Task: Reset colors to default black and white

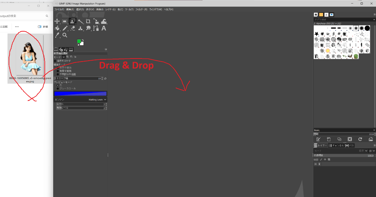Action: click(x=78, y=44)
